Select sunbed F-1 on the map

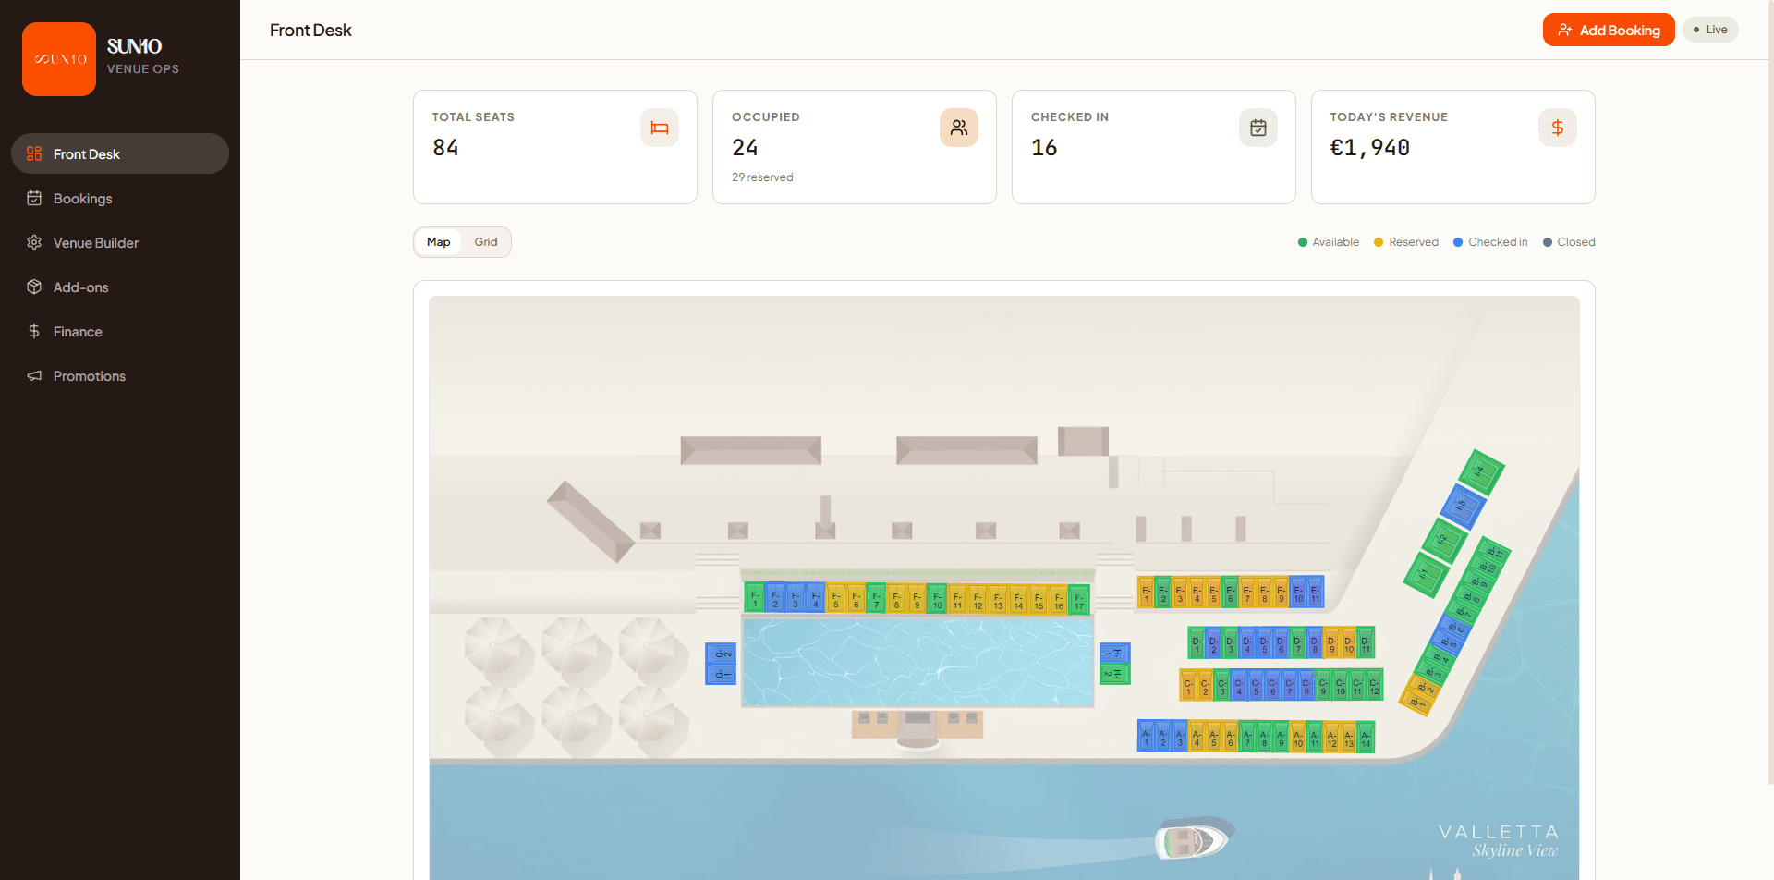coord(755,598)
